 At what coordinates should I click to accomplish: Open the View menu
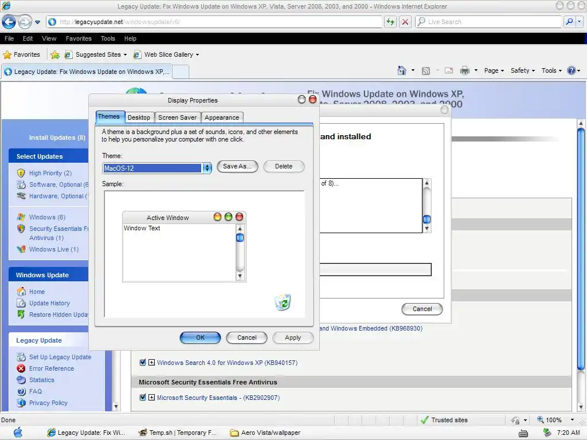(49, 38)
